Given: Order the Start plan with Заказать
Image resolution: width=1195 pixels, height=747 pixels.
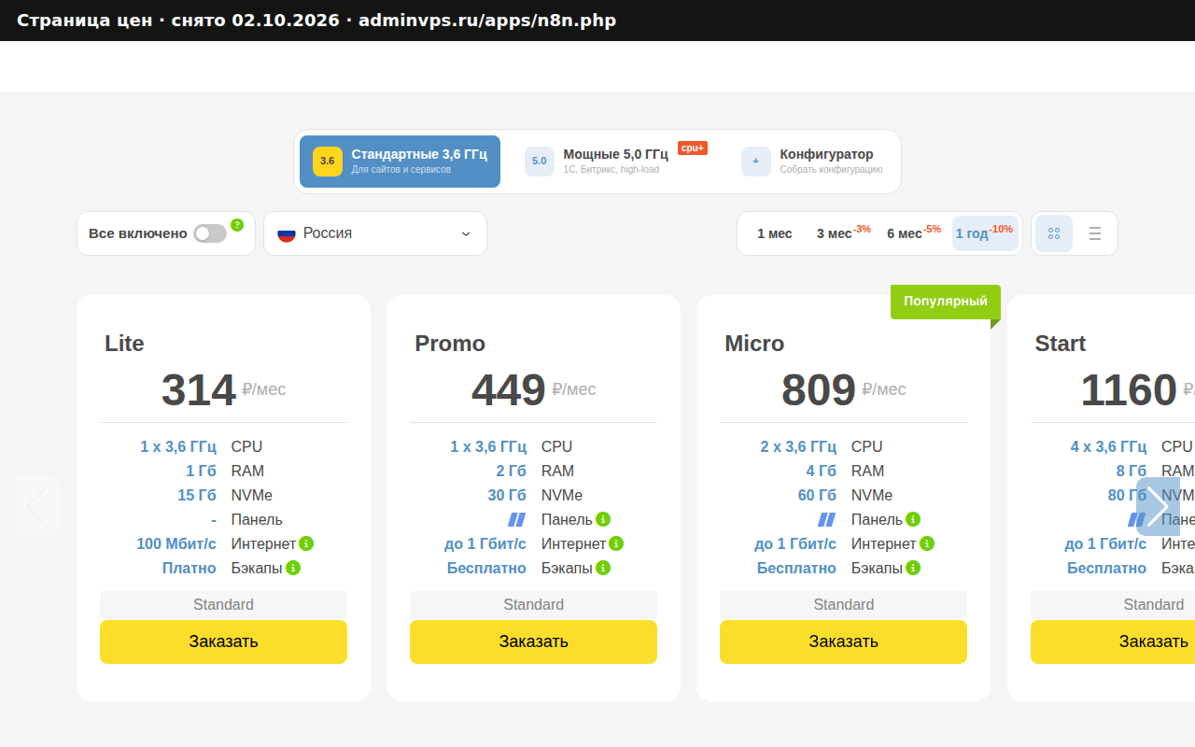Looking at the screenshot, I should [1113, 641].
